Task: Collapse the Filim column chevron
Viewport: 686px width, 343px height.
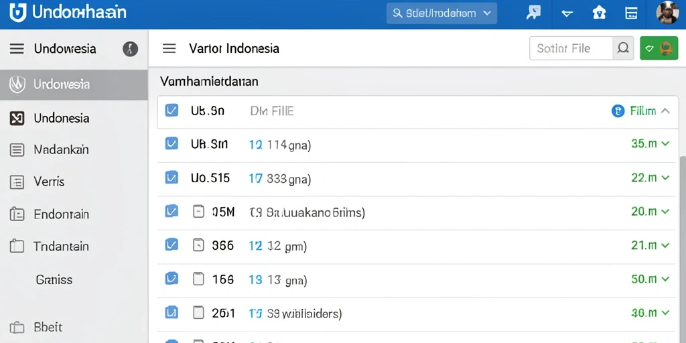Action: pyautogui.click(x=665, y=111)
